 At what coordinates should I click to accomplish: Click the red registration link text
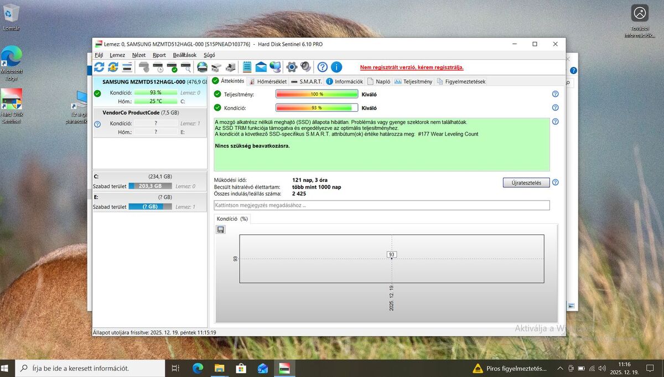pyautogui.click(x=412, y=67)
